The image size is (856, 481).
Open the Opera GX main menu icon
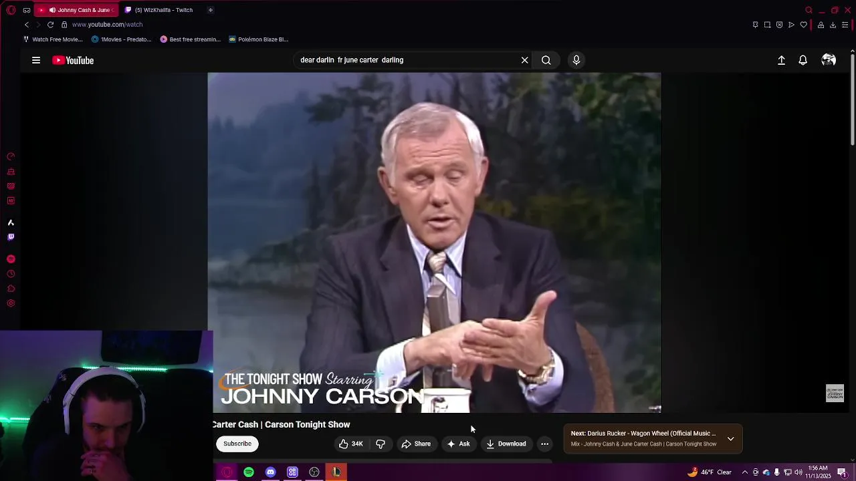[11, 10]
